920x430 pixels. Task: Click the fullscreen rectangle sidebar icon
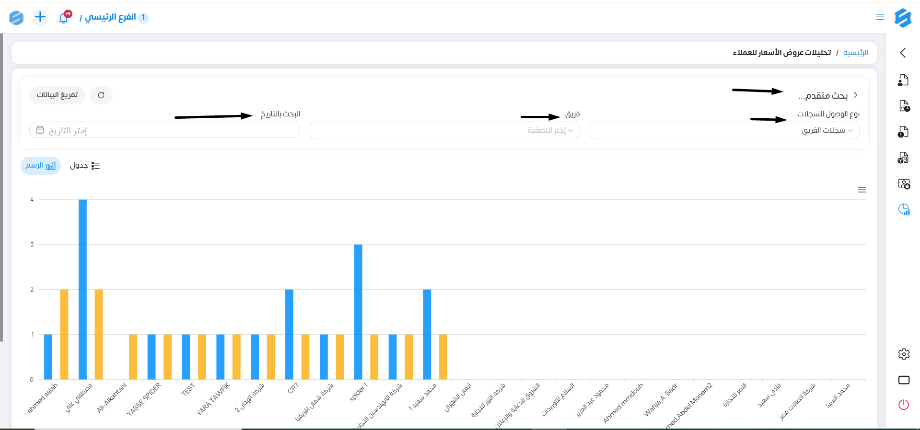[x=904, y=380]
